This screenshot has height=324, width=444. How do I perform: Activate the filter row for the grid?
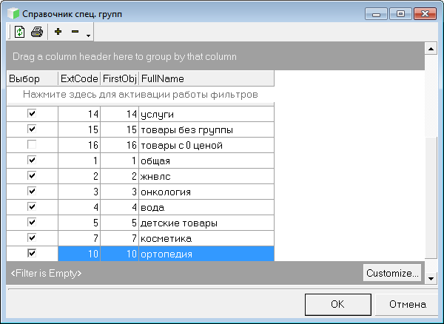tap(140, 95)
